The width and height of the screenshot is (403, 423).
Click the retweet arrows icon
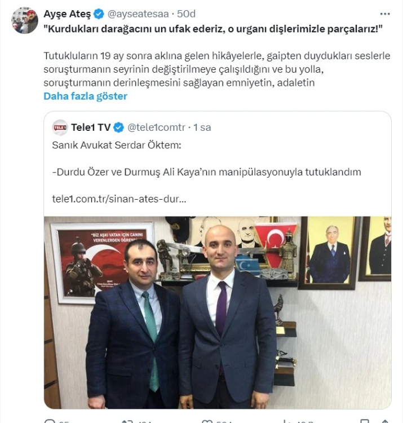click(127, 421)
